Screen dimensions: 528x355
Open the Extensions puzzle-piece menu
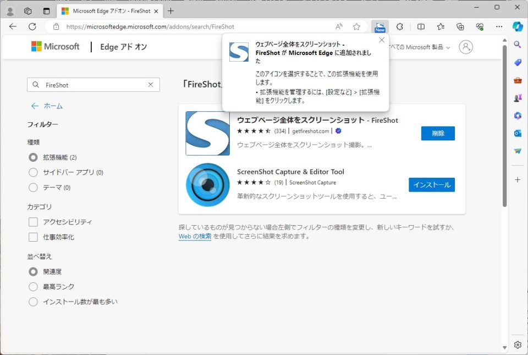[x=400, y=26]
